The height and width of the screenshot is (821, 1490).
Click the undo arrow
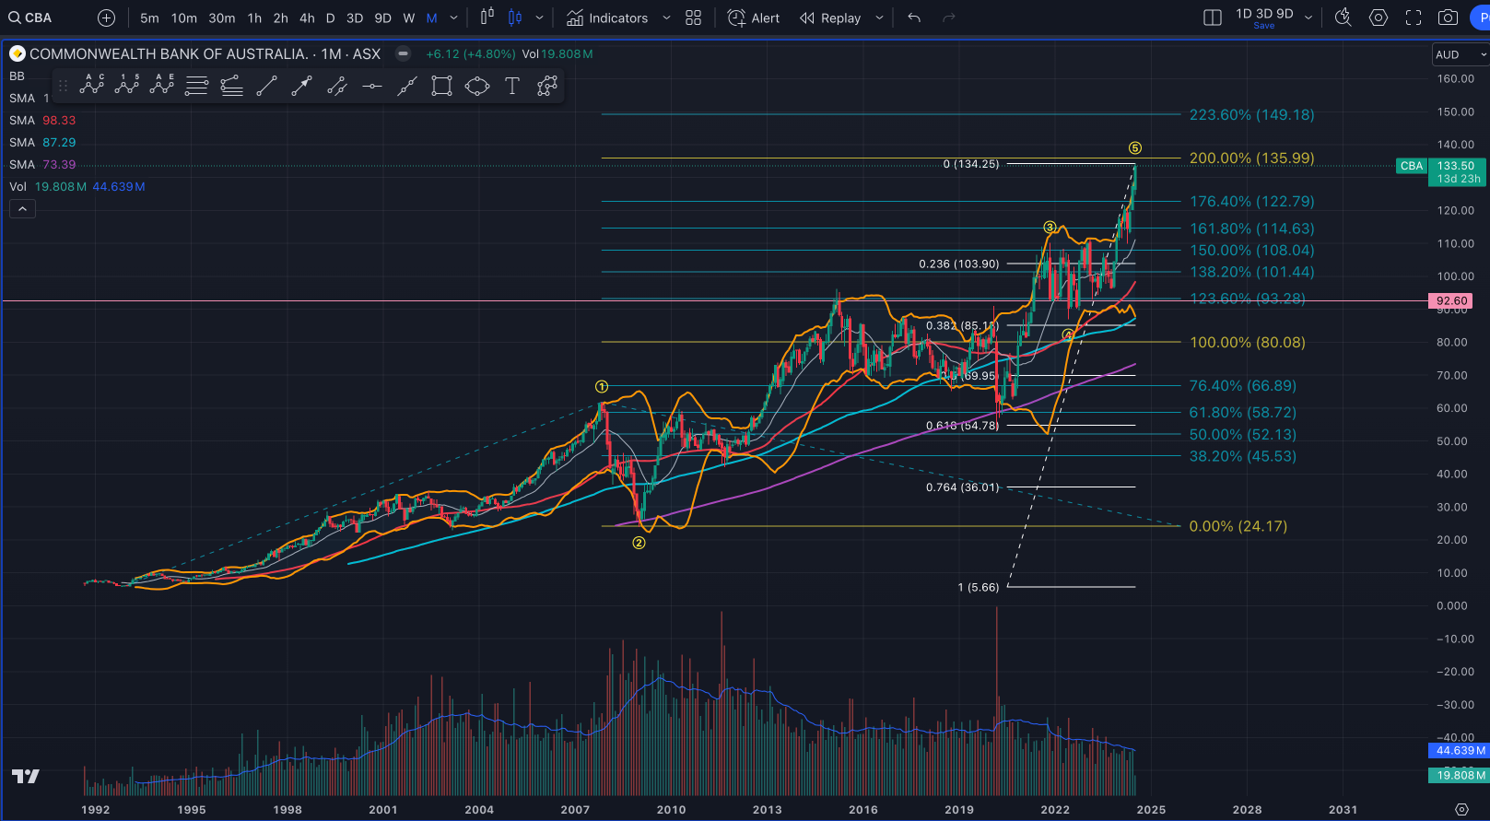point(914,18)
